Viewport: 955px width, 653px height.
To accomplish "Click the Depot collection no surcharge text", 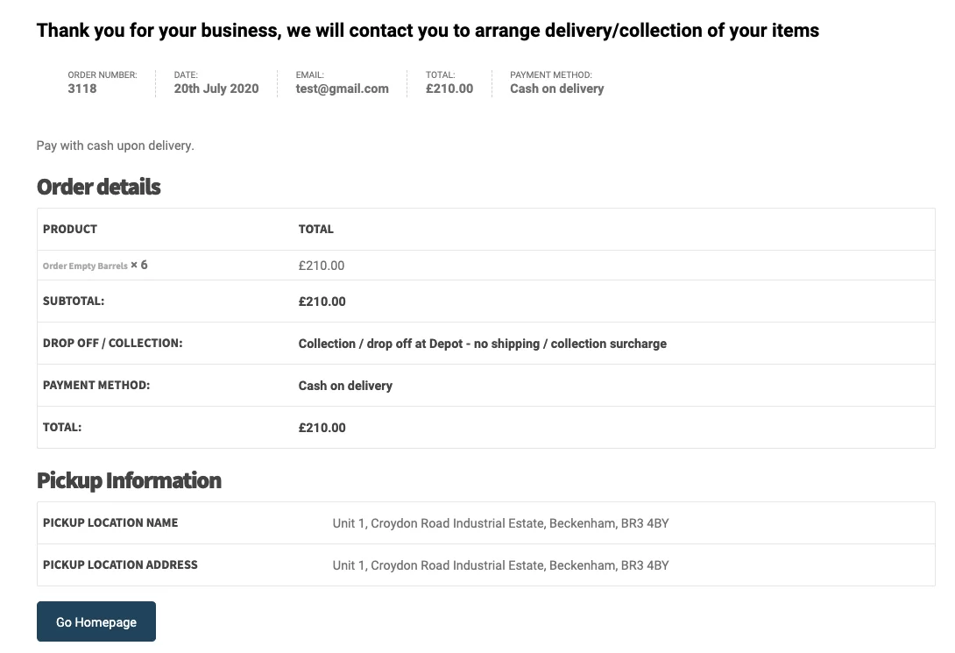I will pyautogui.click(x=482, y=344).
